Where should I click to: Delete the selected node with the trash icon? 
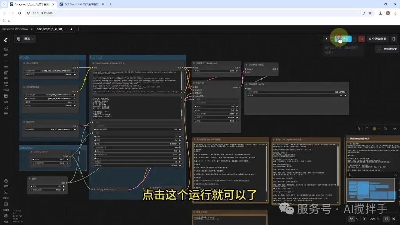point(359,129)
